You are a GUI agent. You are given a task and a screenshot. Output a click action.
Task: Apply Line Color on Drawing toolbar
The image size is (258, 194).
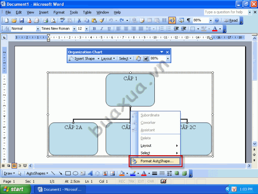[x=133, y=173]
